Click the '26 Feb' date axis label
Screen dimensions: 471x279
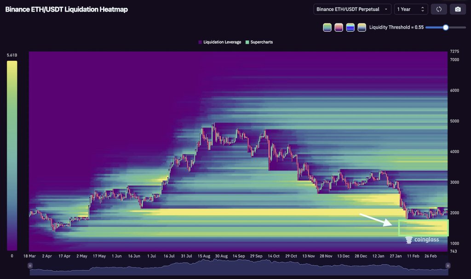[431, 256]
